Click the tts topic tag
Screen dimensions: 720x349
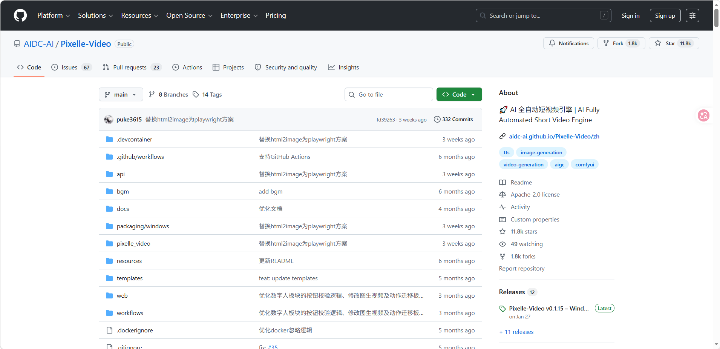coord(506,152)
